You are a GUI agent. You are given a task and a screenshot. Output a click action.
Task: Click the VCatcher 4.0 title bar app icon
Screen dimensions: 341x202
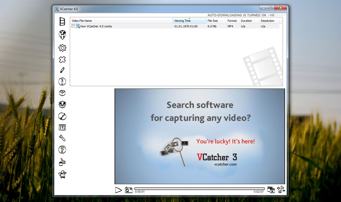(x=56, y=9)
